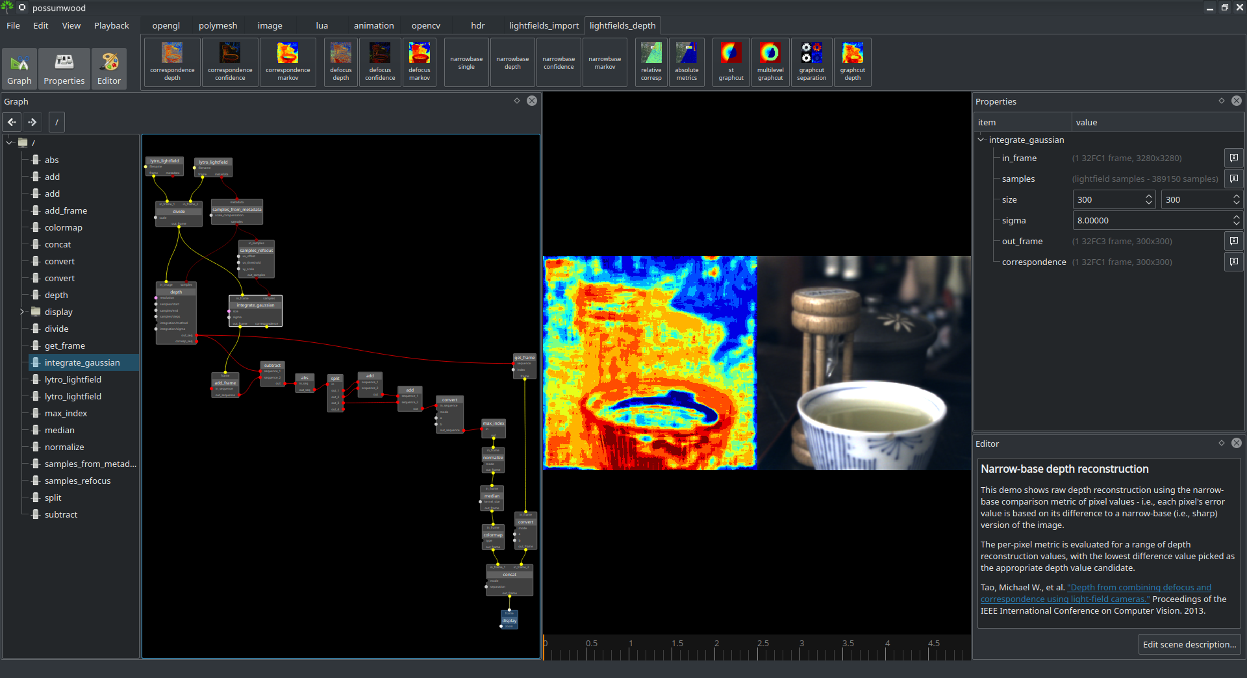Float the Graph panel
1247x678 pixels.
[x=517, y=101]
